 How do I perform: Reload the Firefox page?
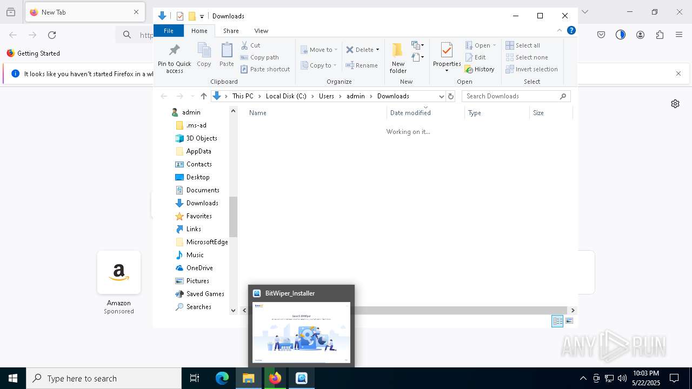pos(52,35)
